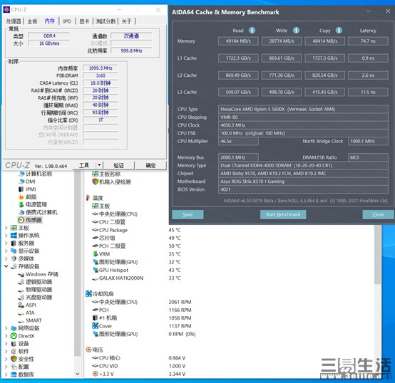Open the 测试分数 tab in CPU-Z
The height and width of the screenshot is (383, 395).
point(106,21)
